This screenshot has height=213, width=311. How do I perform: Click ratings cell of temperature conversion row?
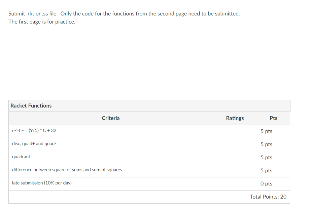point(235,131)
